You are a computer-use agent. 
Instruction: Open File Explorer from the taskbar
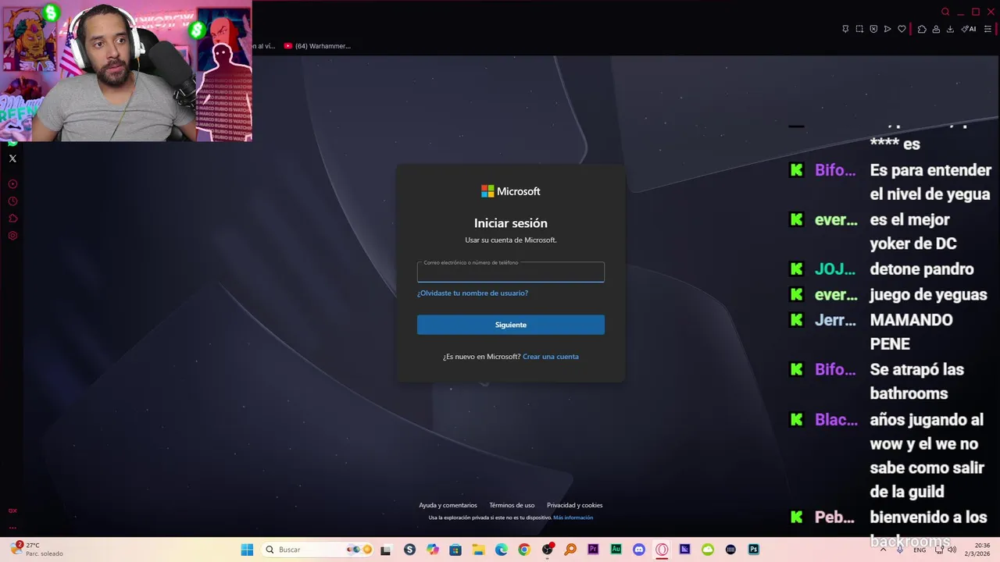(478, 550)
